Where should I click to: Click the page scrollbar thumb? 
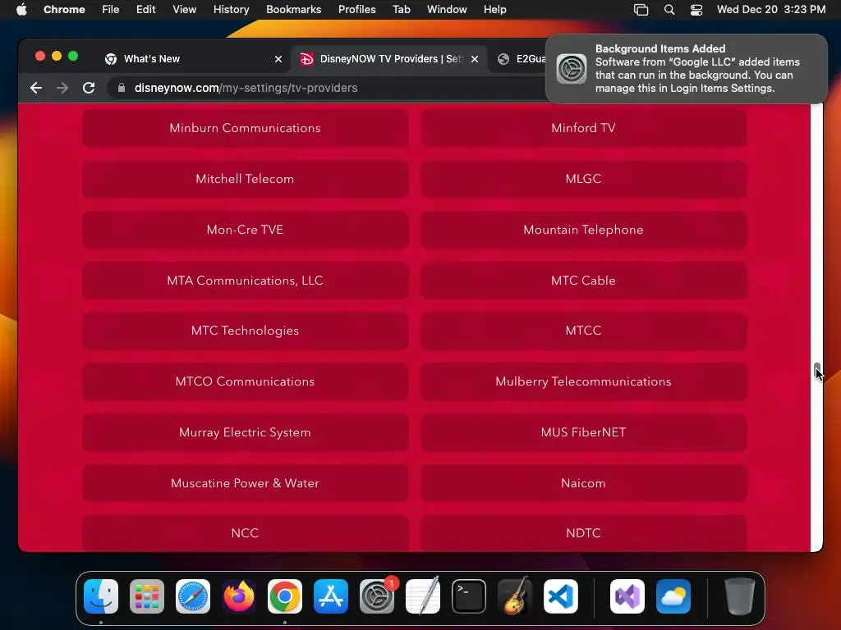[817, 371]
